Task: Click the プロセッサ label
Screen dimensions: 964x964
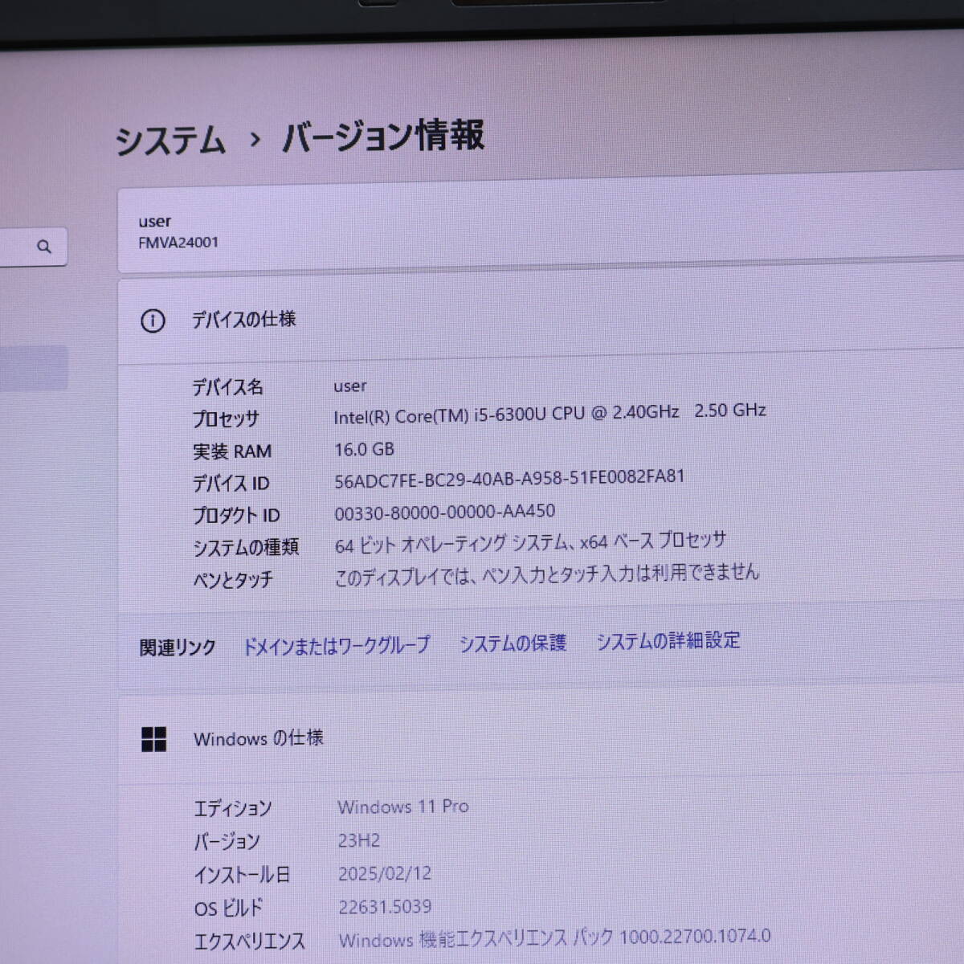Action: click(226, 419)
